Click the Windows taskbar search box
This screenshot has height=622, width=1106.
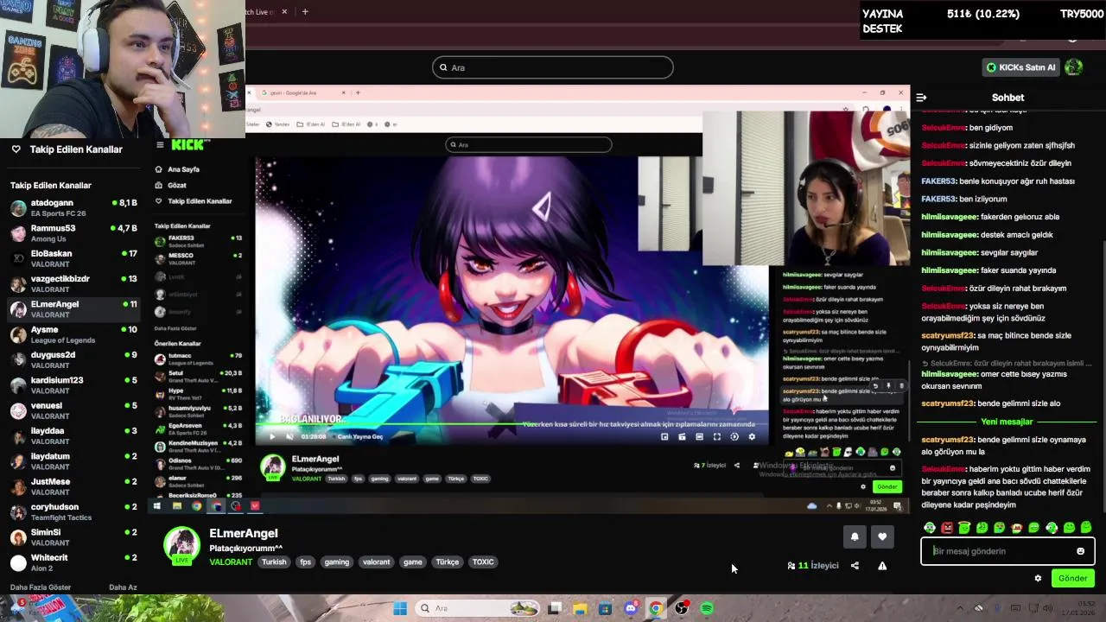pos(478,608)
